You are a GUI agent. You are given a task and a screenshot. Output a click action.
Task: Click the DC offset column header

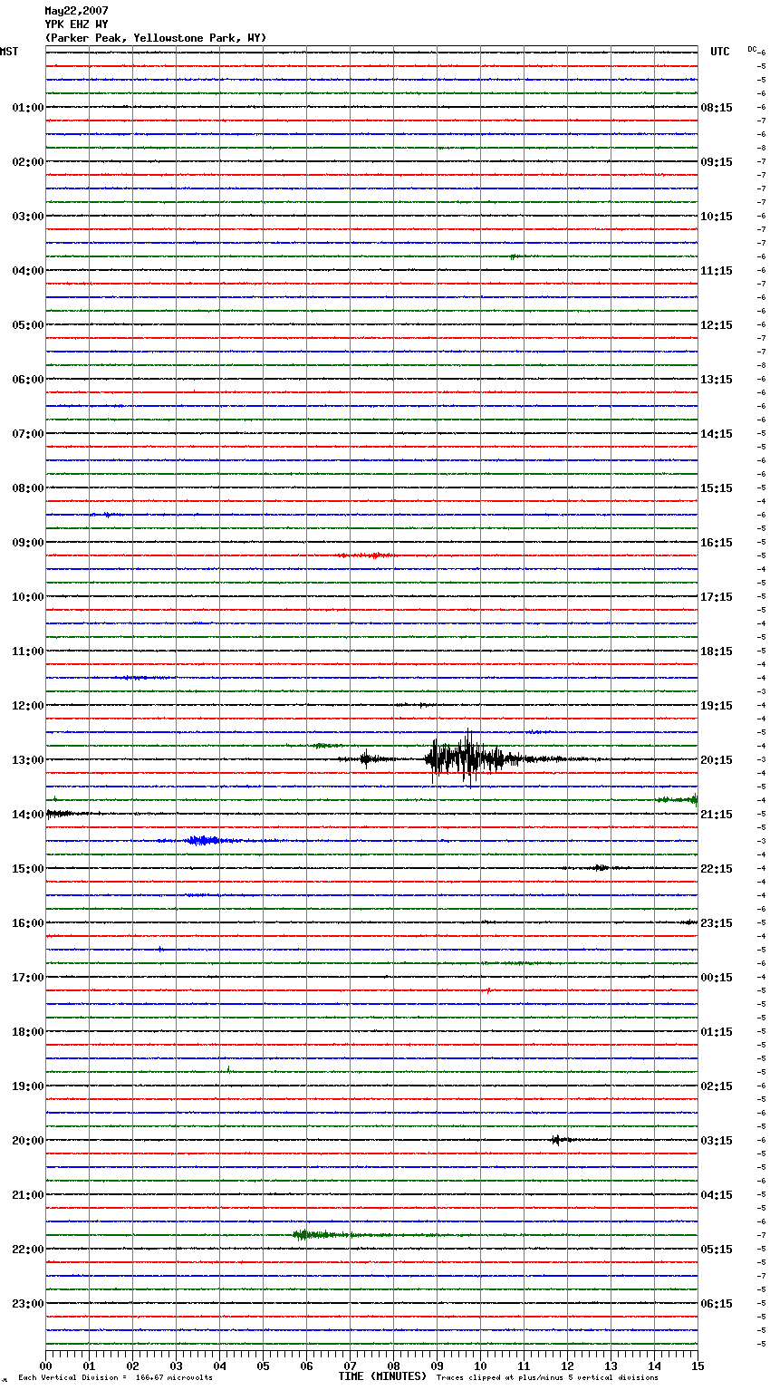coord(752,49)
